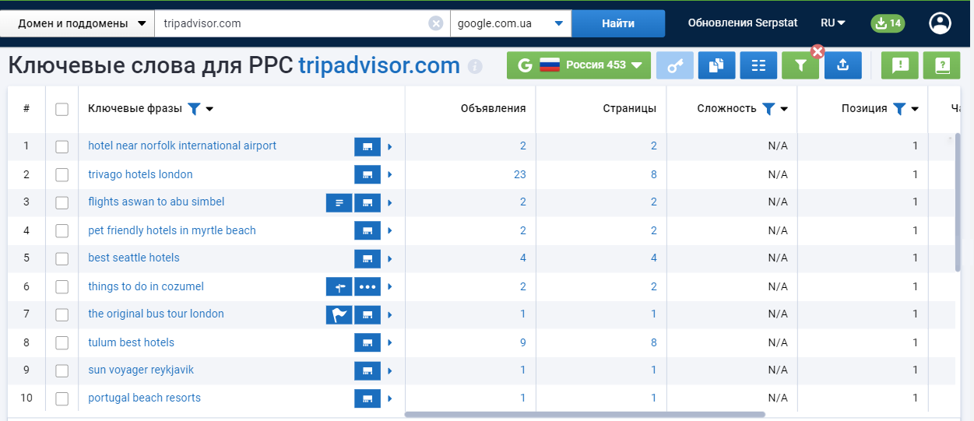The height and width of the screenshot is (421, 974).
Task: Click the hotel icon for hotel near norfolk row
Action: click(x=367, y=146)
